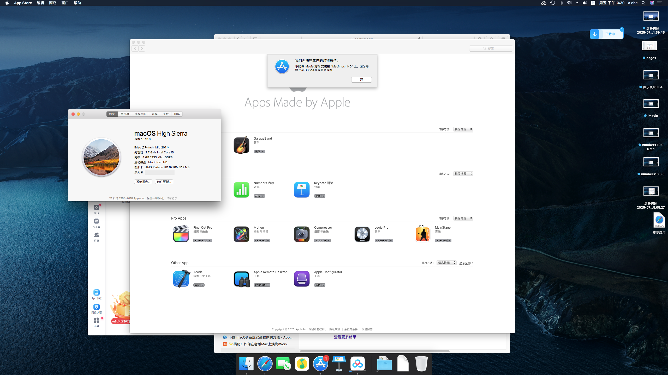Click the 软件更新... button
The width and height of the screenshot is (668, 375).
coord(164,182)
